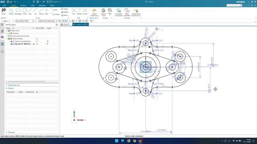The image size is (257, 144).
Task: Click the NX icon on the taskbar
Action: [x=141, y=141]
